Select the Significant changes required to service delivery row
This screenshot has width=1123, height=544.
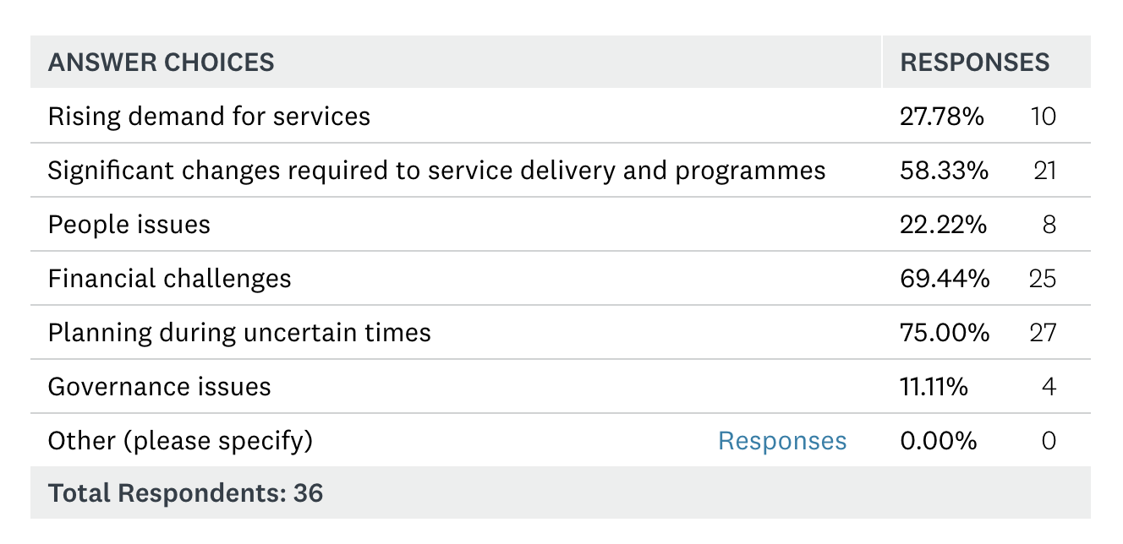tap(561, 170)
